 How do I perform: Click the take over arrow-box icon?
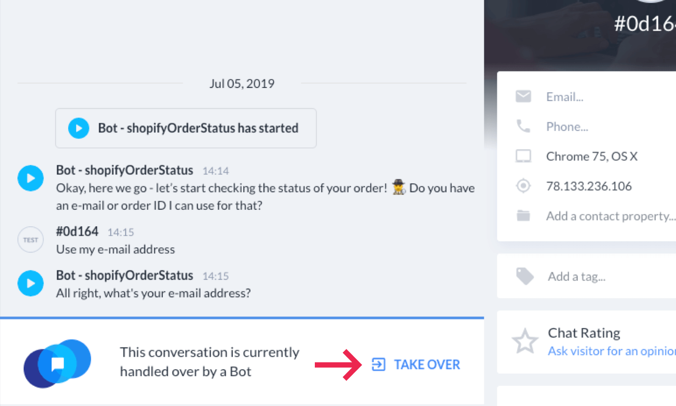point(379,364)
